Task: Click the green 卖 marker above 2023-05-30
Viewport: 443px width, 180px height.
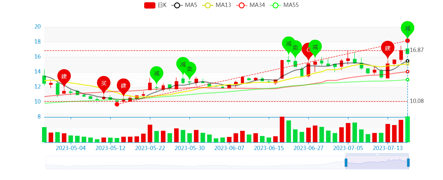Action: tap(190, 69)
